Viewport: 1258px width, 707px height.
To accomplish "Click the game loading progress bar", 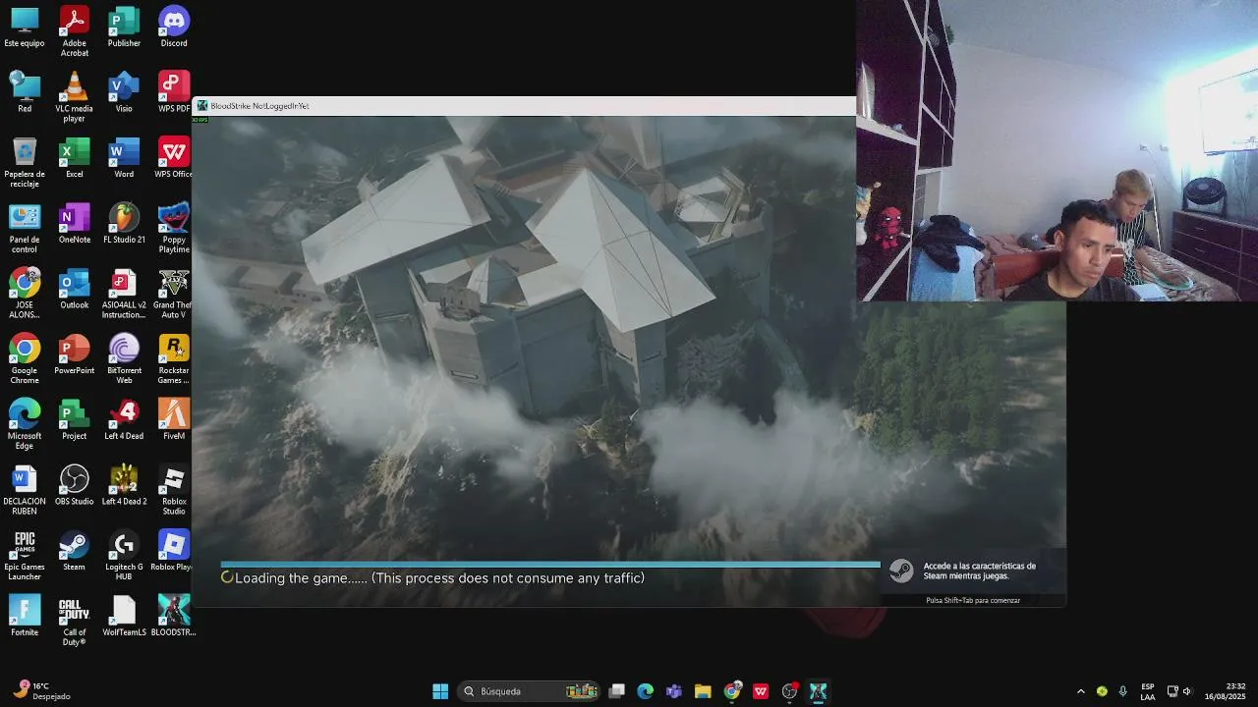I will click(550, 565).
